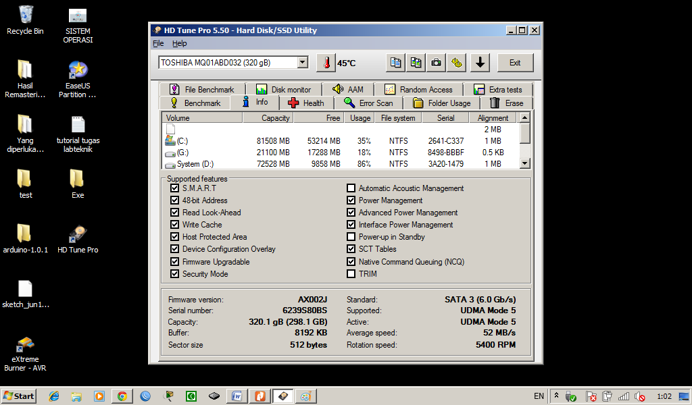Open the File menu
This screenshot has width=692, height=405.
click(158, 43)
